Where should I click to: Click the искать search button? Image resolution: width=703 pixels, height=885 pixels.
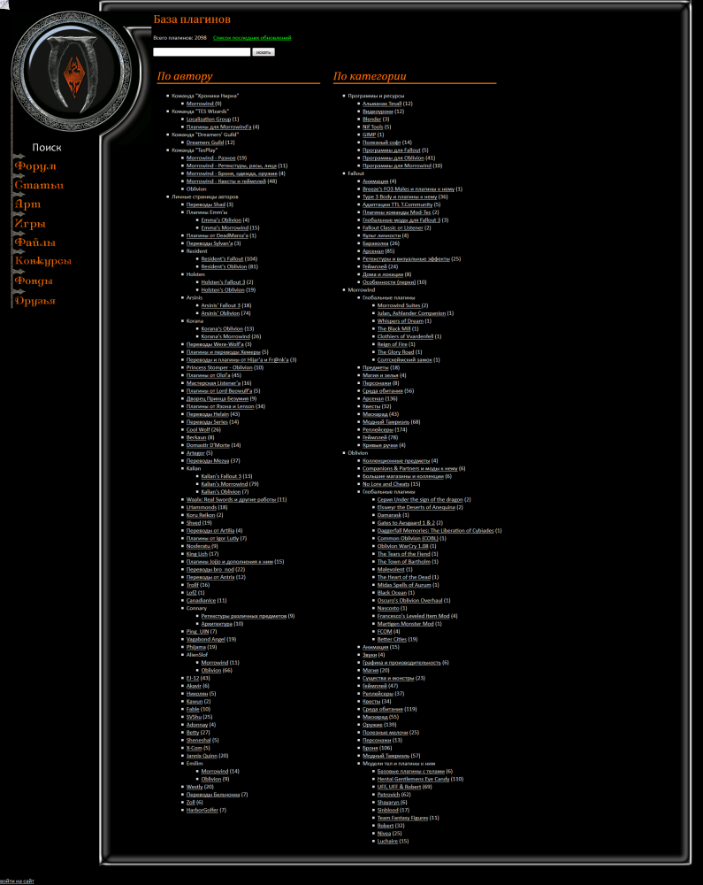click(264, 52)
